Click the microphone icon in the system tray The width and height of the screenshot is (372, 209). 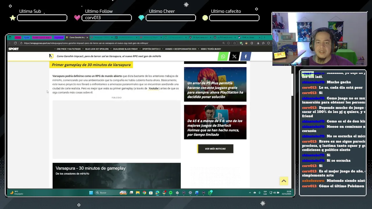click(x=260, y=192)
